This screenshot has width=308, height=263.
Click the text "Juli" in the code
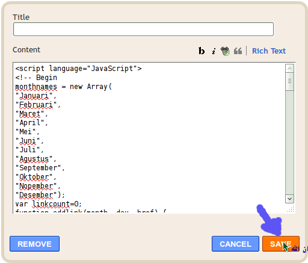click(x=28, y=150)
